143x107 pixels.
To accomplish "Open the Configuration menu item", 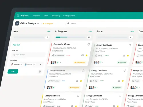I will tap(69, 16).
